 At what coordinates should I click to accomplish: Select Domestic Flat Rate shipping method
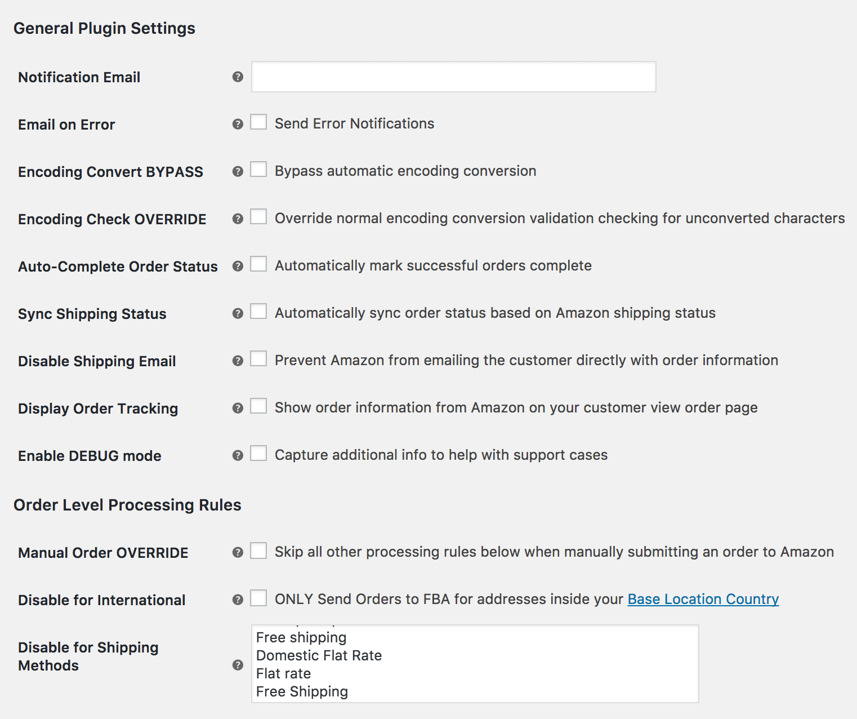(319, 655)
